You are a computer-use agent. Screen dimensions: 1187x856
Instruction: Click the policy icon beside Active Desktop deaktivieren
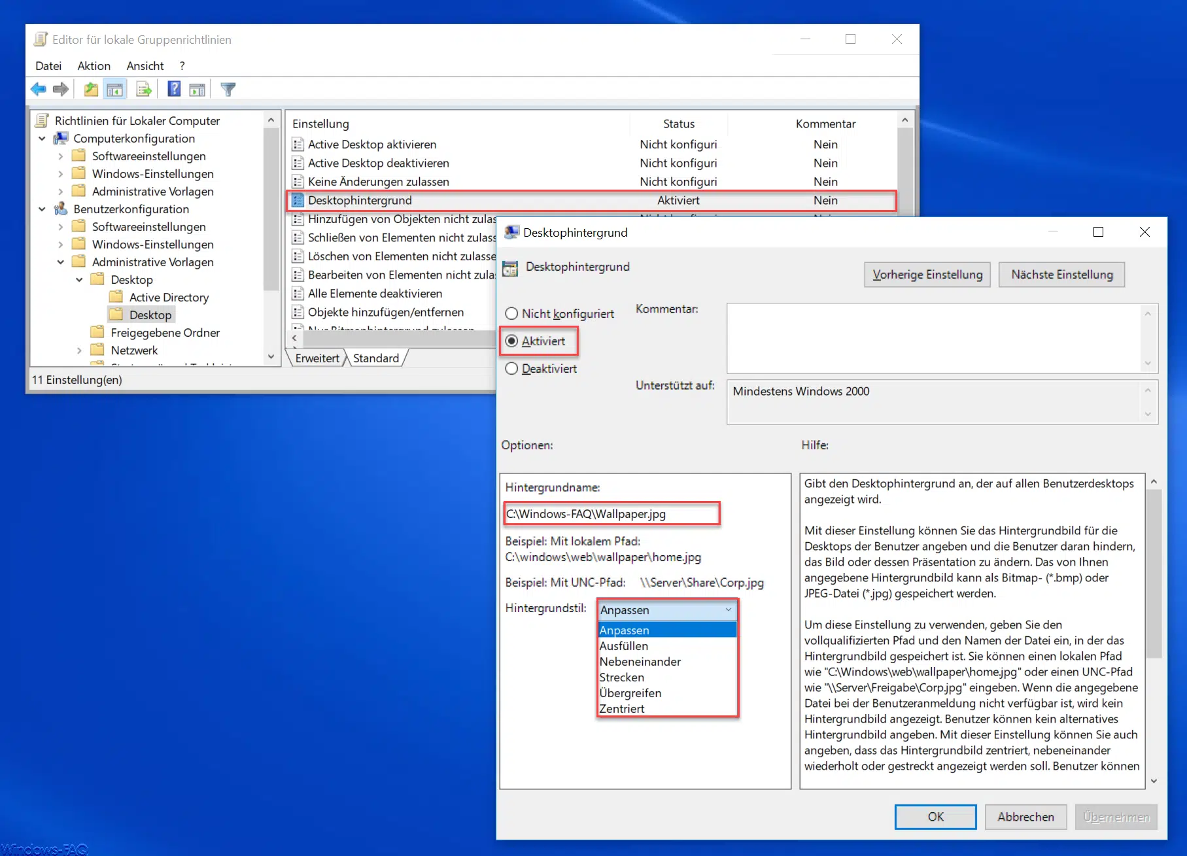tap(298, 163)
